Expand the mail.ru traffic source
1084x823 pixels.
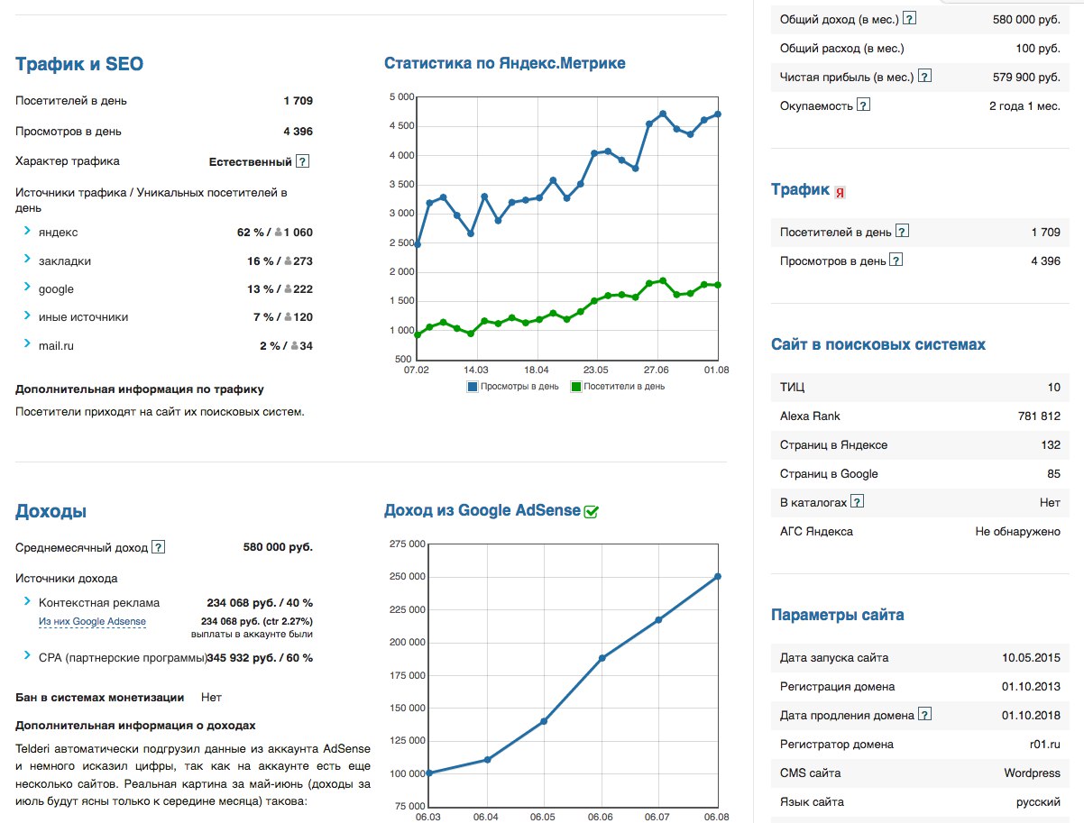28,345
